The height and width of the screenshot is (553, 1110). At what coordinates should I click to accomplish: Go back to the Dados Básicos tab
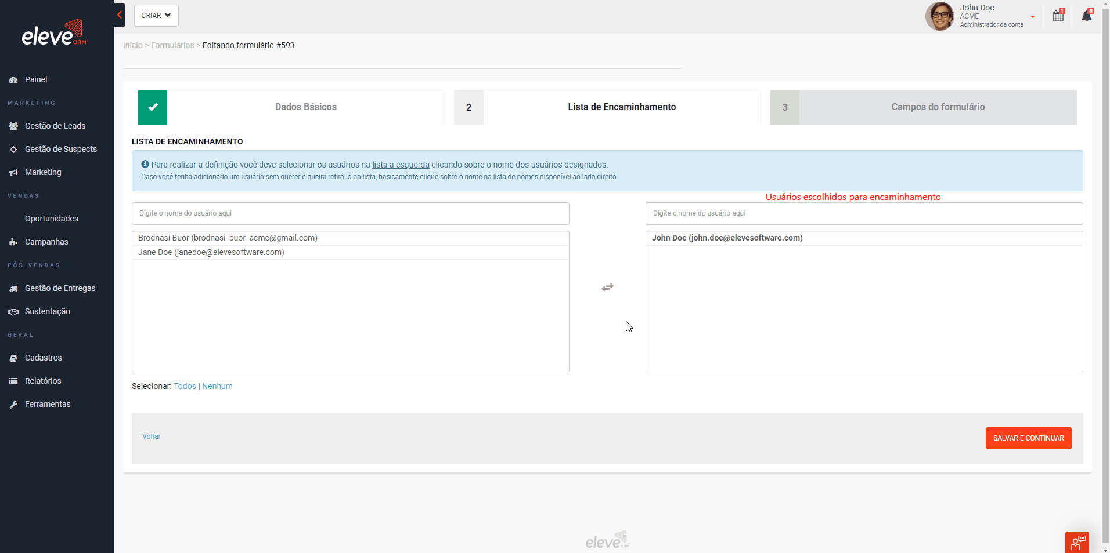pyautogui.click(x=305, y=107)
